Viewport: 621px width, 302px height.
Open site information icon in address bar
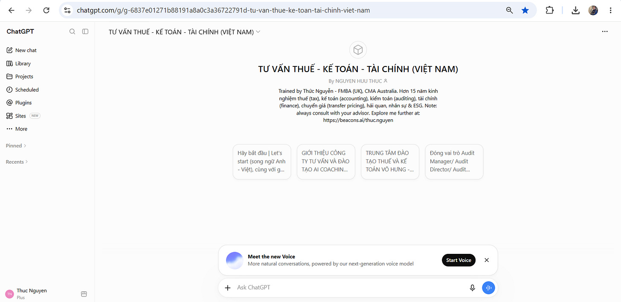67,10
